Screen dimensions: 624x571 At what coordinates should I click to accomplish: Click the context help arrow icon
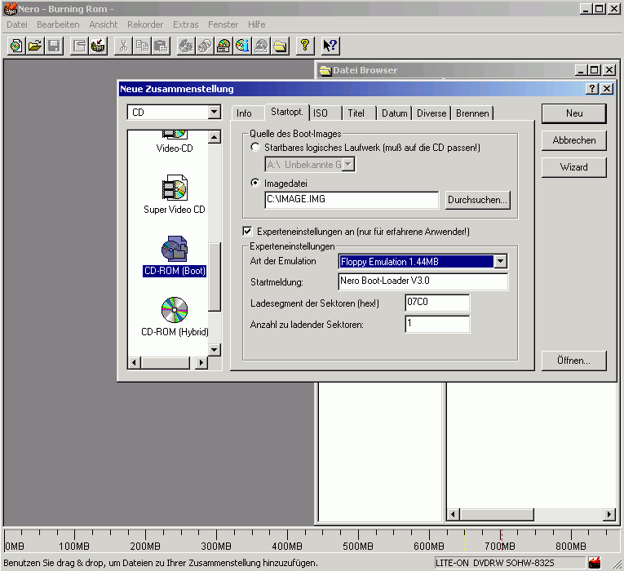point(330,46)
